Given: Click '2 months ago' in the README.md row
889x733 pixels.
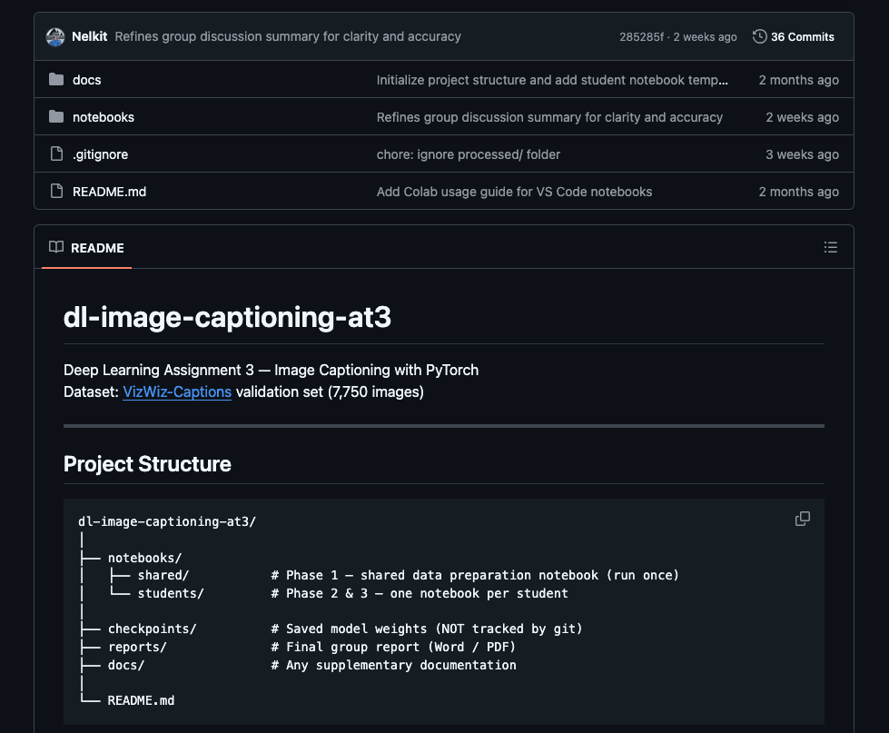Looking at the screenshot, I should pos(798,192).
